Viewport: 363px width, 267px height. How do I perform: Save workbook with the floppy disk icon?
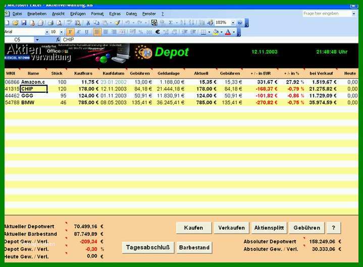[x=24, y=23]
